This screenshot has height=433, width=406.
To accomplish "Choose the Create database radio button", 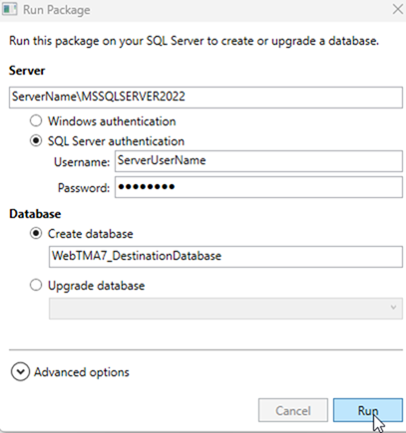I will click(x=36, y=234).
